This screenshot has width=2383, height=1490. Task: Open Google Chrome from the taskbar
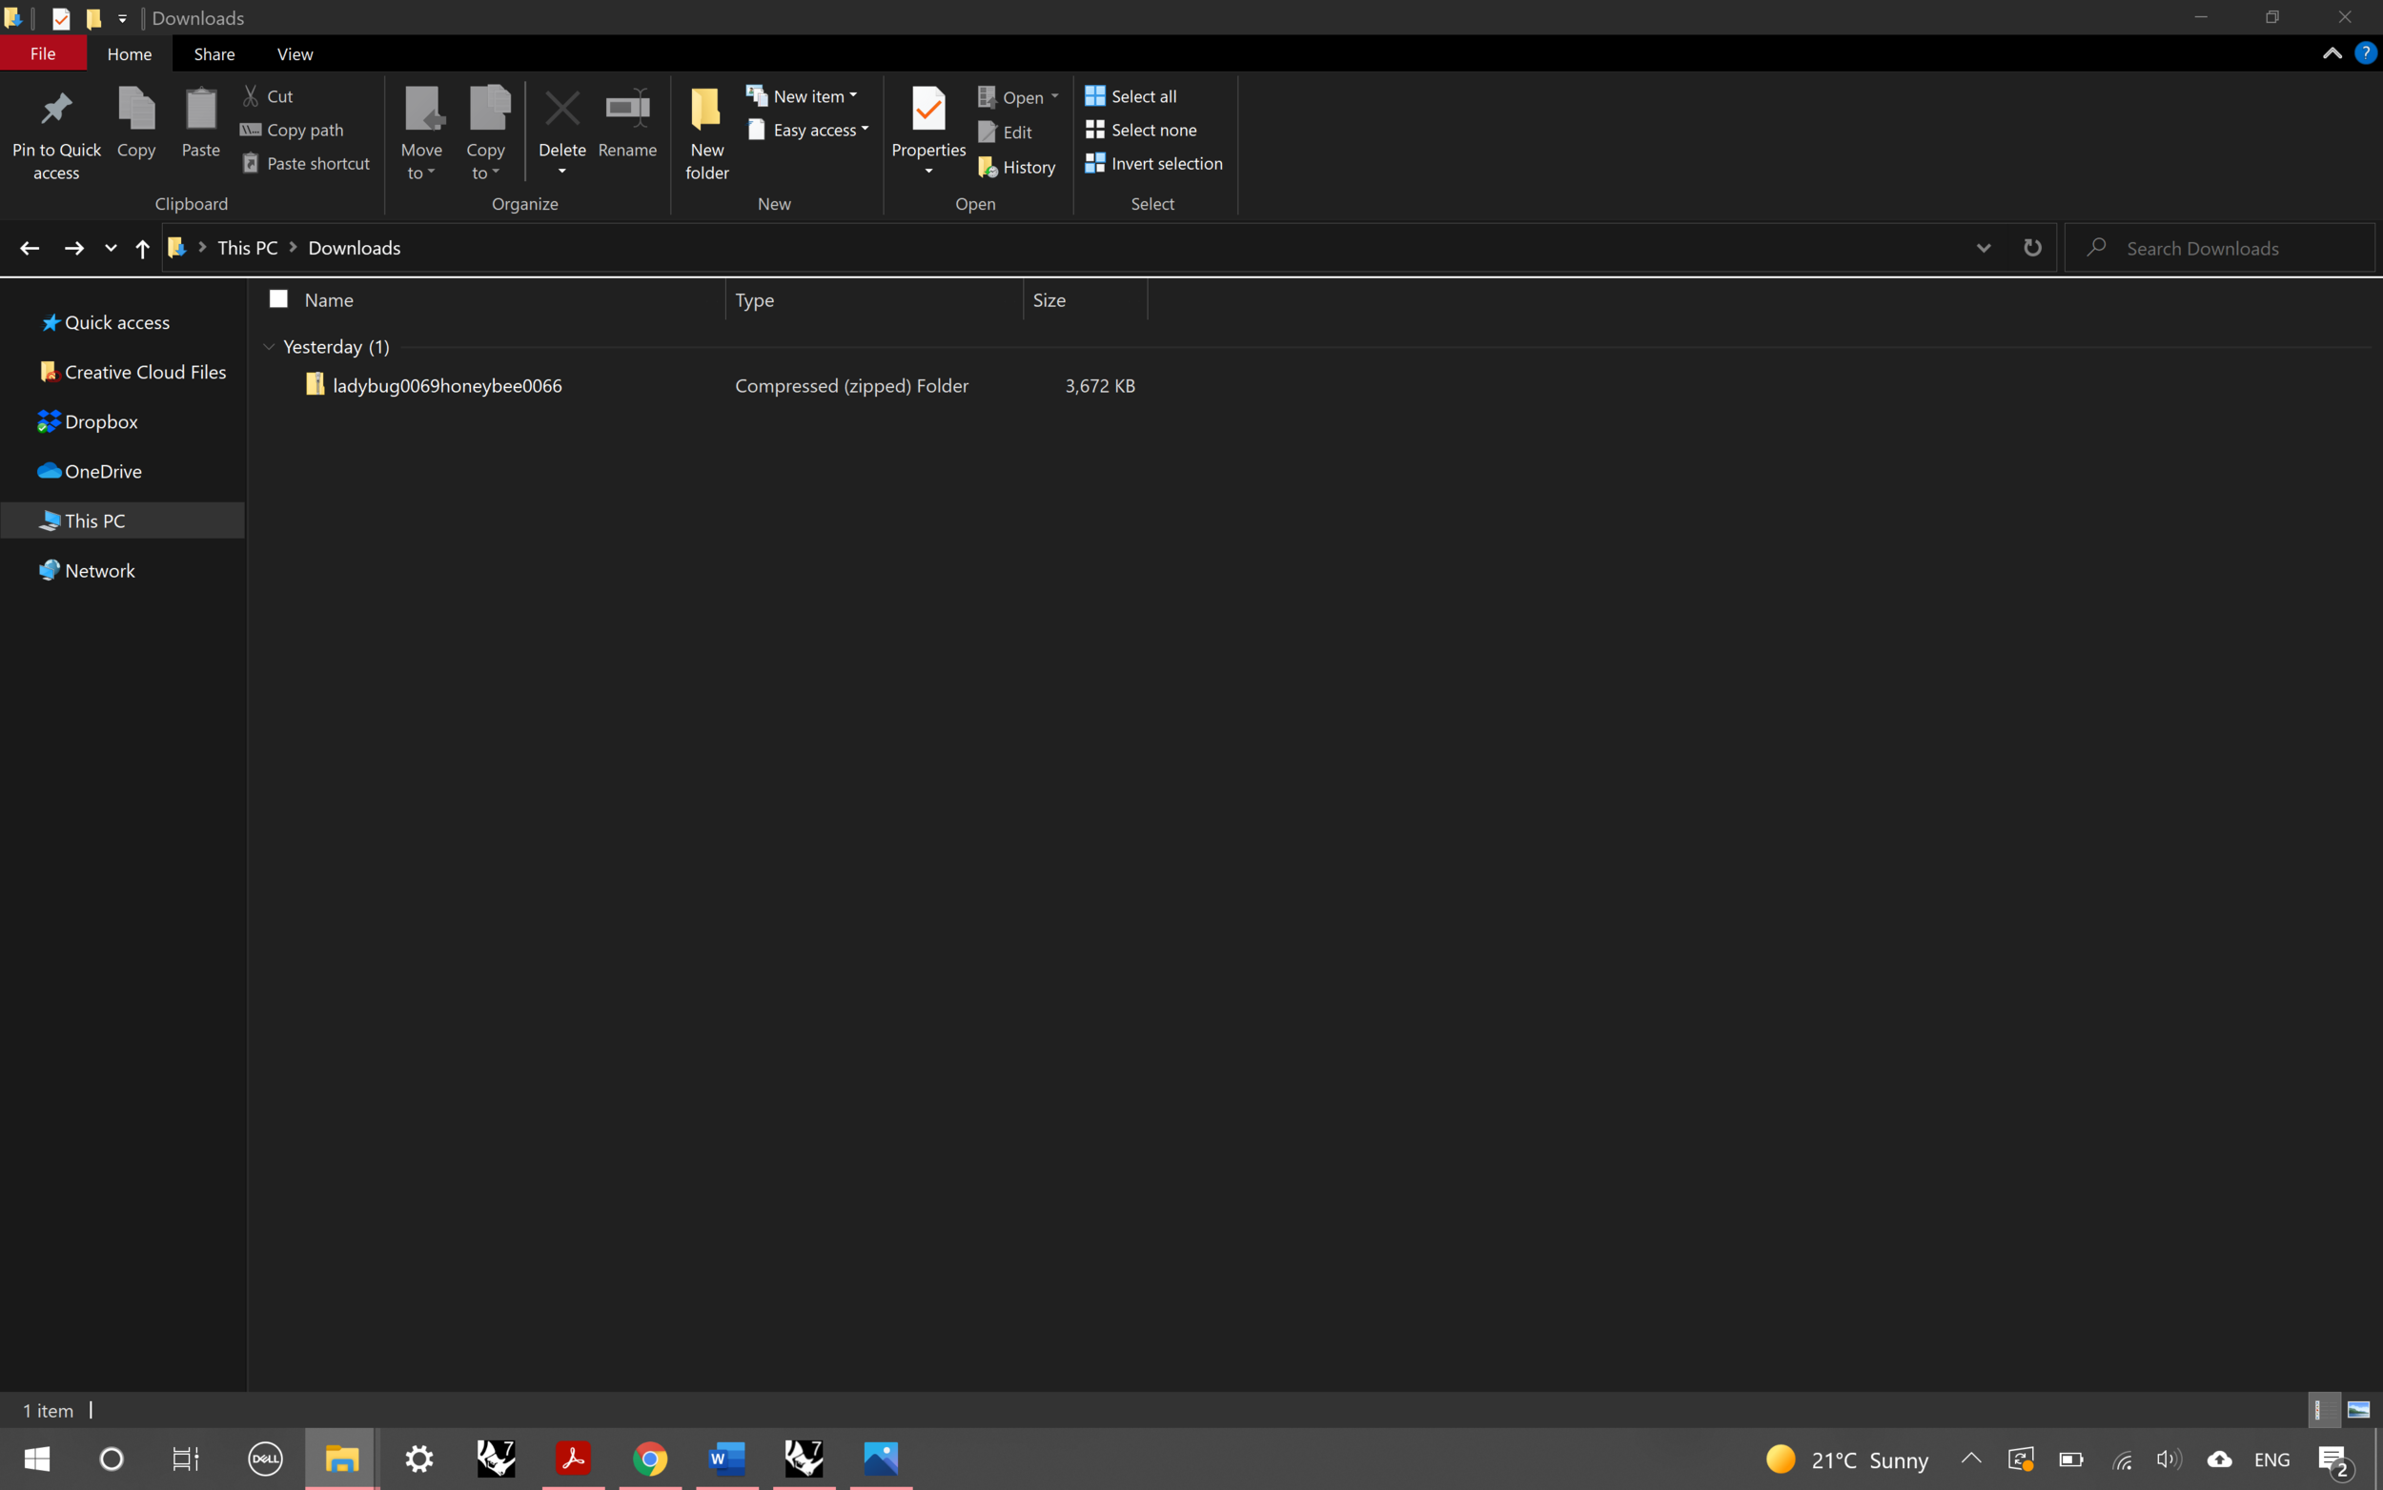point(649,1458)
